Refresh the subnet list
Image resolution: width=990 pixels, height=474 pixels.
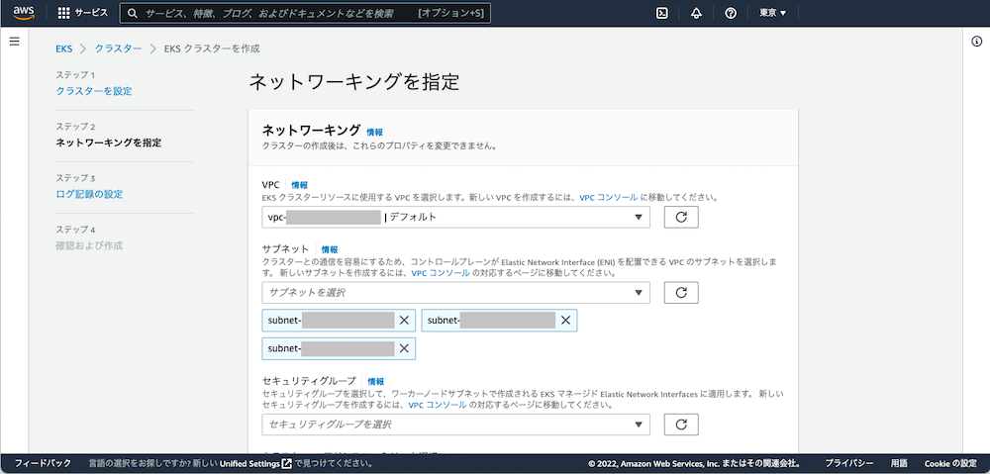point(680,292)
